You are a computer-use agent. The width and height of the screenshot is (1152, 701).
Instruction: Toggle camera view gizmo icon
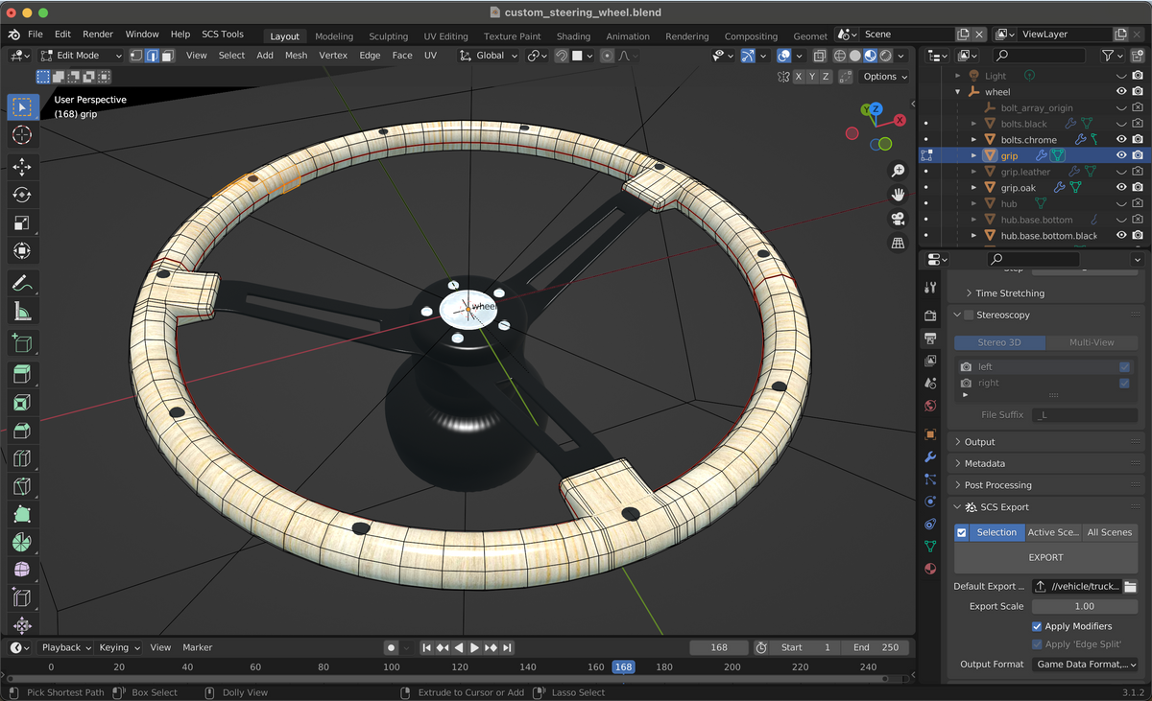tap(898, 219)
